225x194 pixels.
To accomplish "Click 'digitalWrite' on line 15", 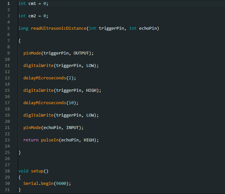I will click(x=39, y=90).
